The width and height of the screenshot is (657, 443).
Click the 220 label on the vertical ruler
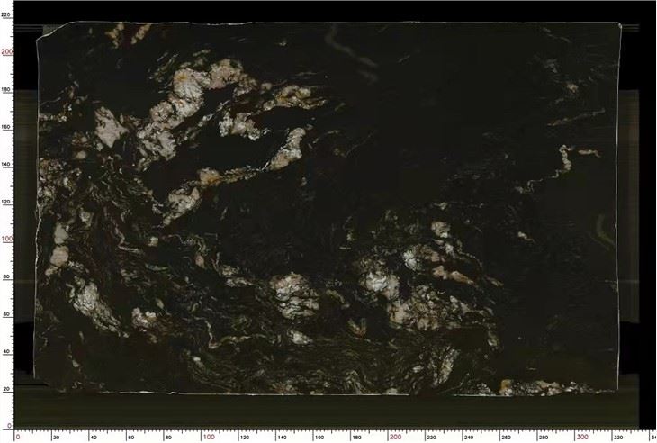(x=6, y=14)
